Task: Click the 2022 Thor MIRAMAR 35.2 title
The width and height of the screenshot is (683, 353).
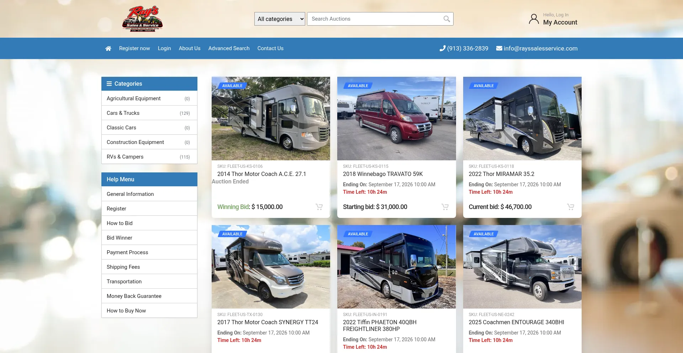Action: coord(502,174)
